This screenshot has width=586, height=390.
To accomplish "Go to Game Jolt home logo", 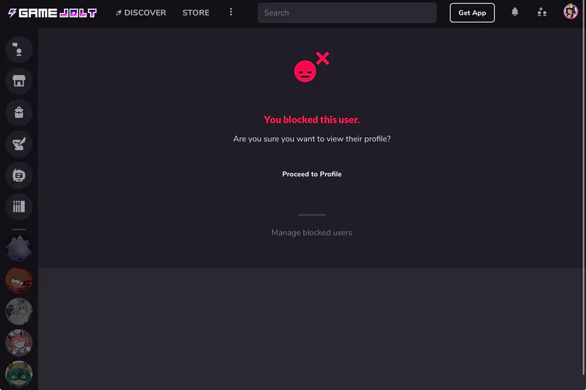I will [52, 13].
